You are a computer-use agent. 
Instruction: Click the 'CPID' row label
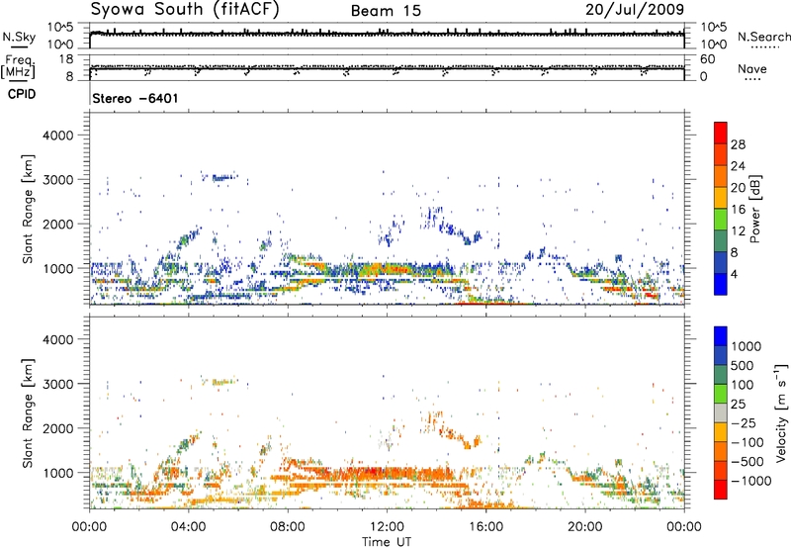[x=22, y=94]
